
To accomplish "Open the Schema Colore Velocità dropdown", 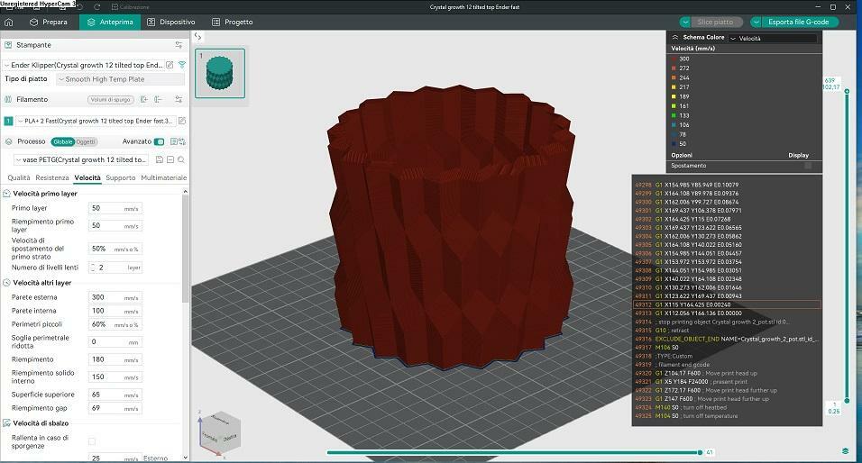I will pyautogui.click(x=773, y=38).
